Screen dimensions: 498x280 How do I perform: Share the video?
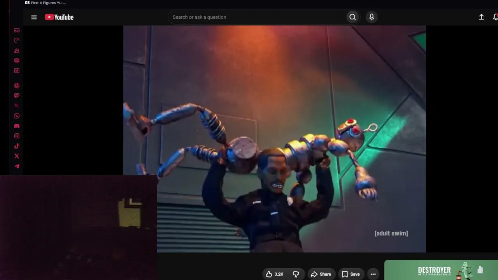pyautogui.click(x=321, y=274)
